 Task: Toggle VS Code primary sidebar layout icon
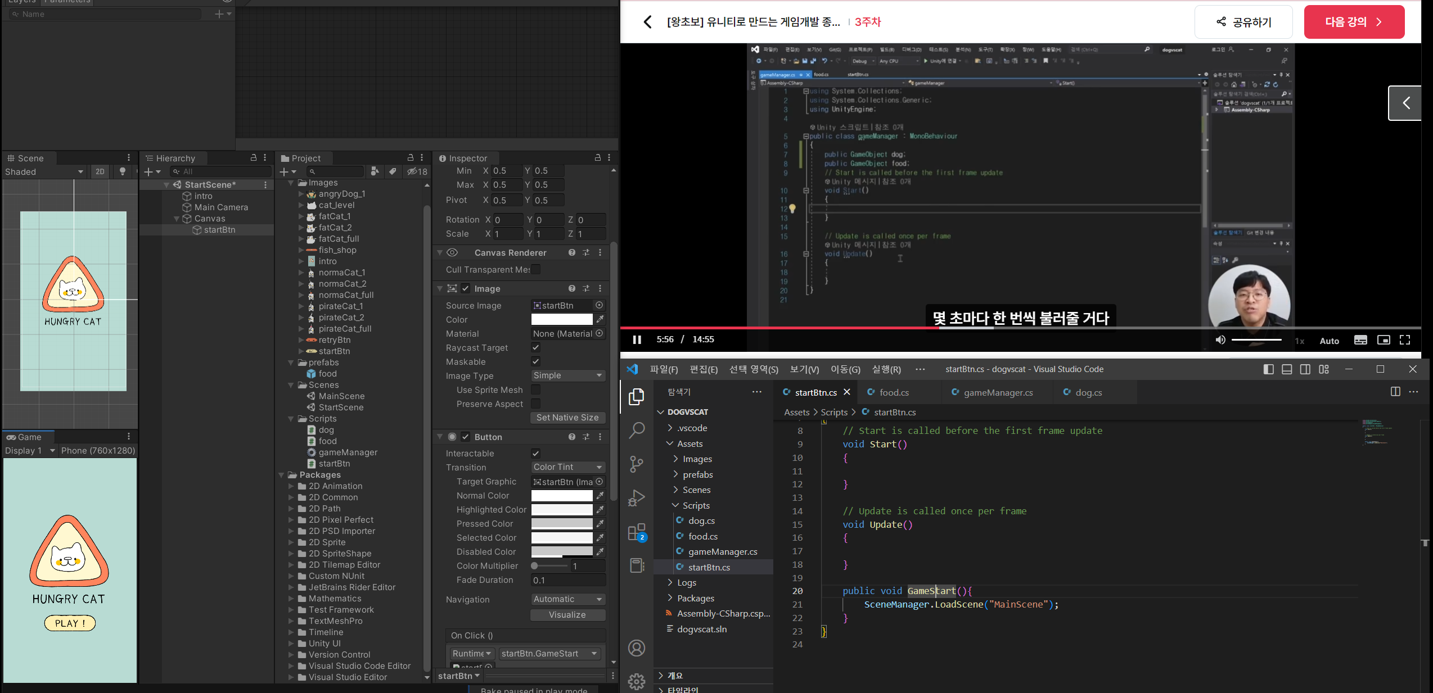coord(1269,369)
